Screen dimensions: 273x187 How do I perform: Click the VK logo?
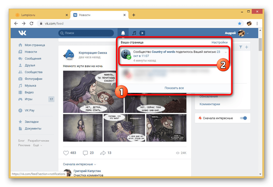pos(22,33)
